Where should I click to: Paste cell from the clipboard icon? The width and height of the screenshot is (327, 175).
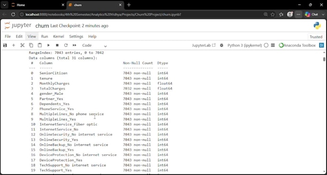coord(39,45)
